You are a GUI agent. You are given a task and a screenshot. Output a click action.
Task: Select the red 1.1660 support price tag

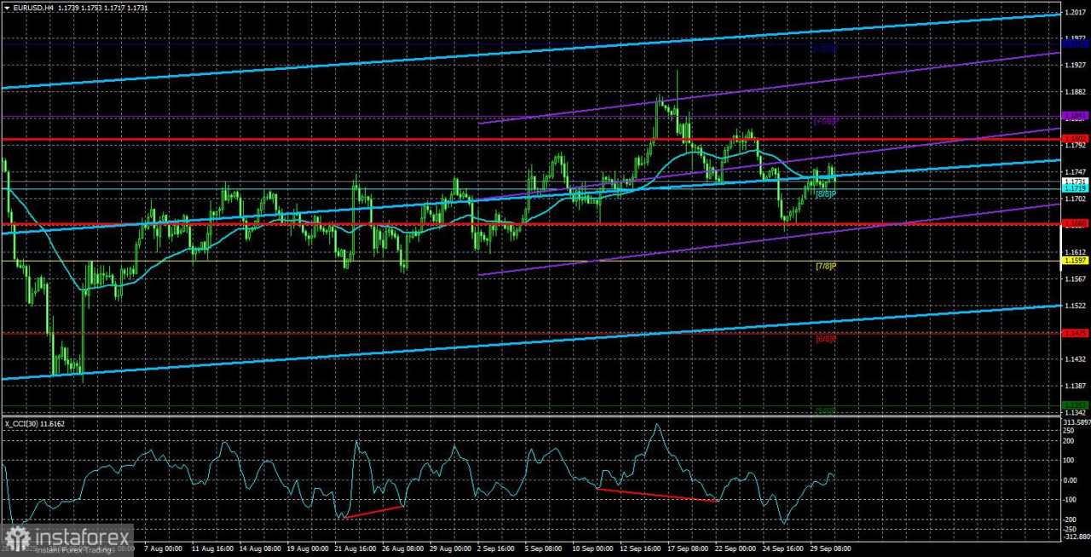pyautogui.click(x=1075, y=223)
